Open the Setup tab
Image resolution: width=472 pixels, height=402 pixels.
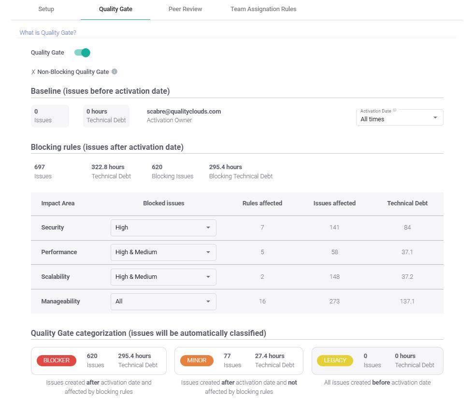click(x=46, y=9)
